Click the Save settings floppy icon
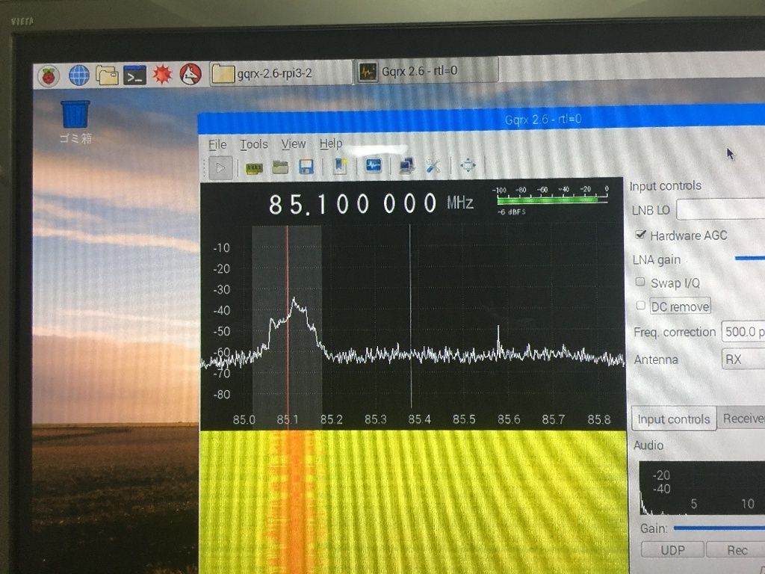The height and width of the screenshot is (574, 765). coord(306,167)
